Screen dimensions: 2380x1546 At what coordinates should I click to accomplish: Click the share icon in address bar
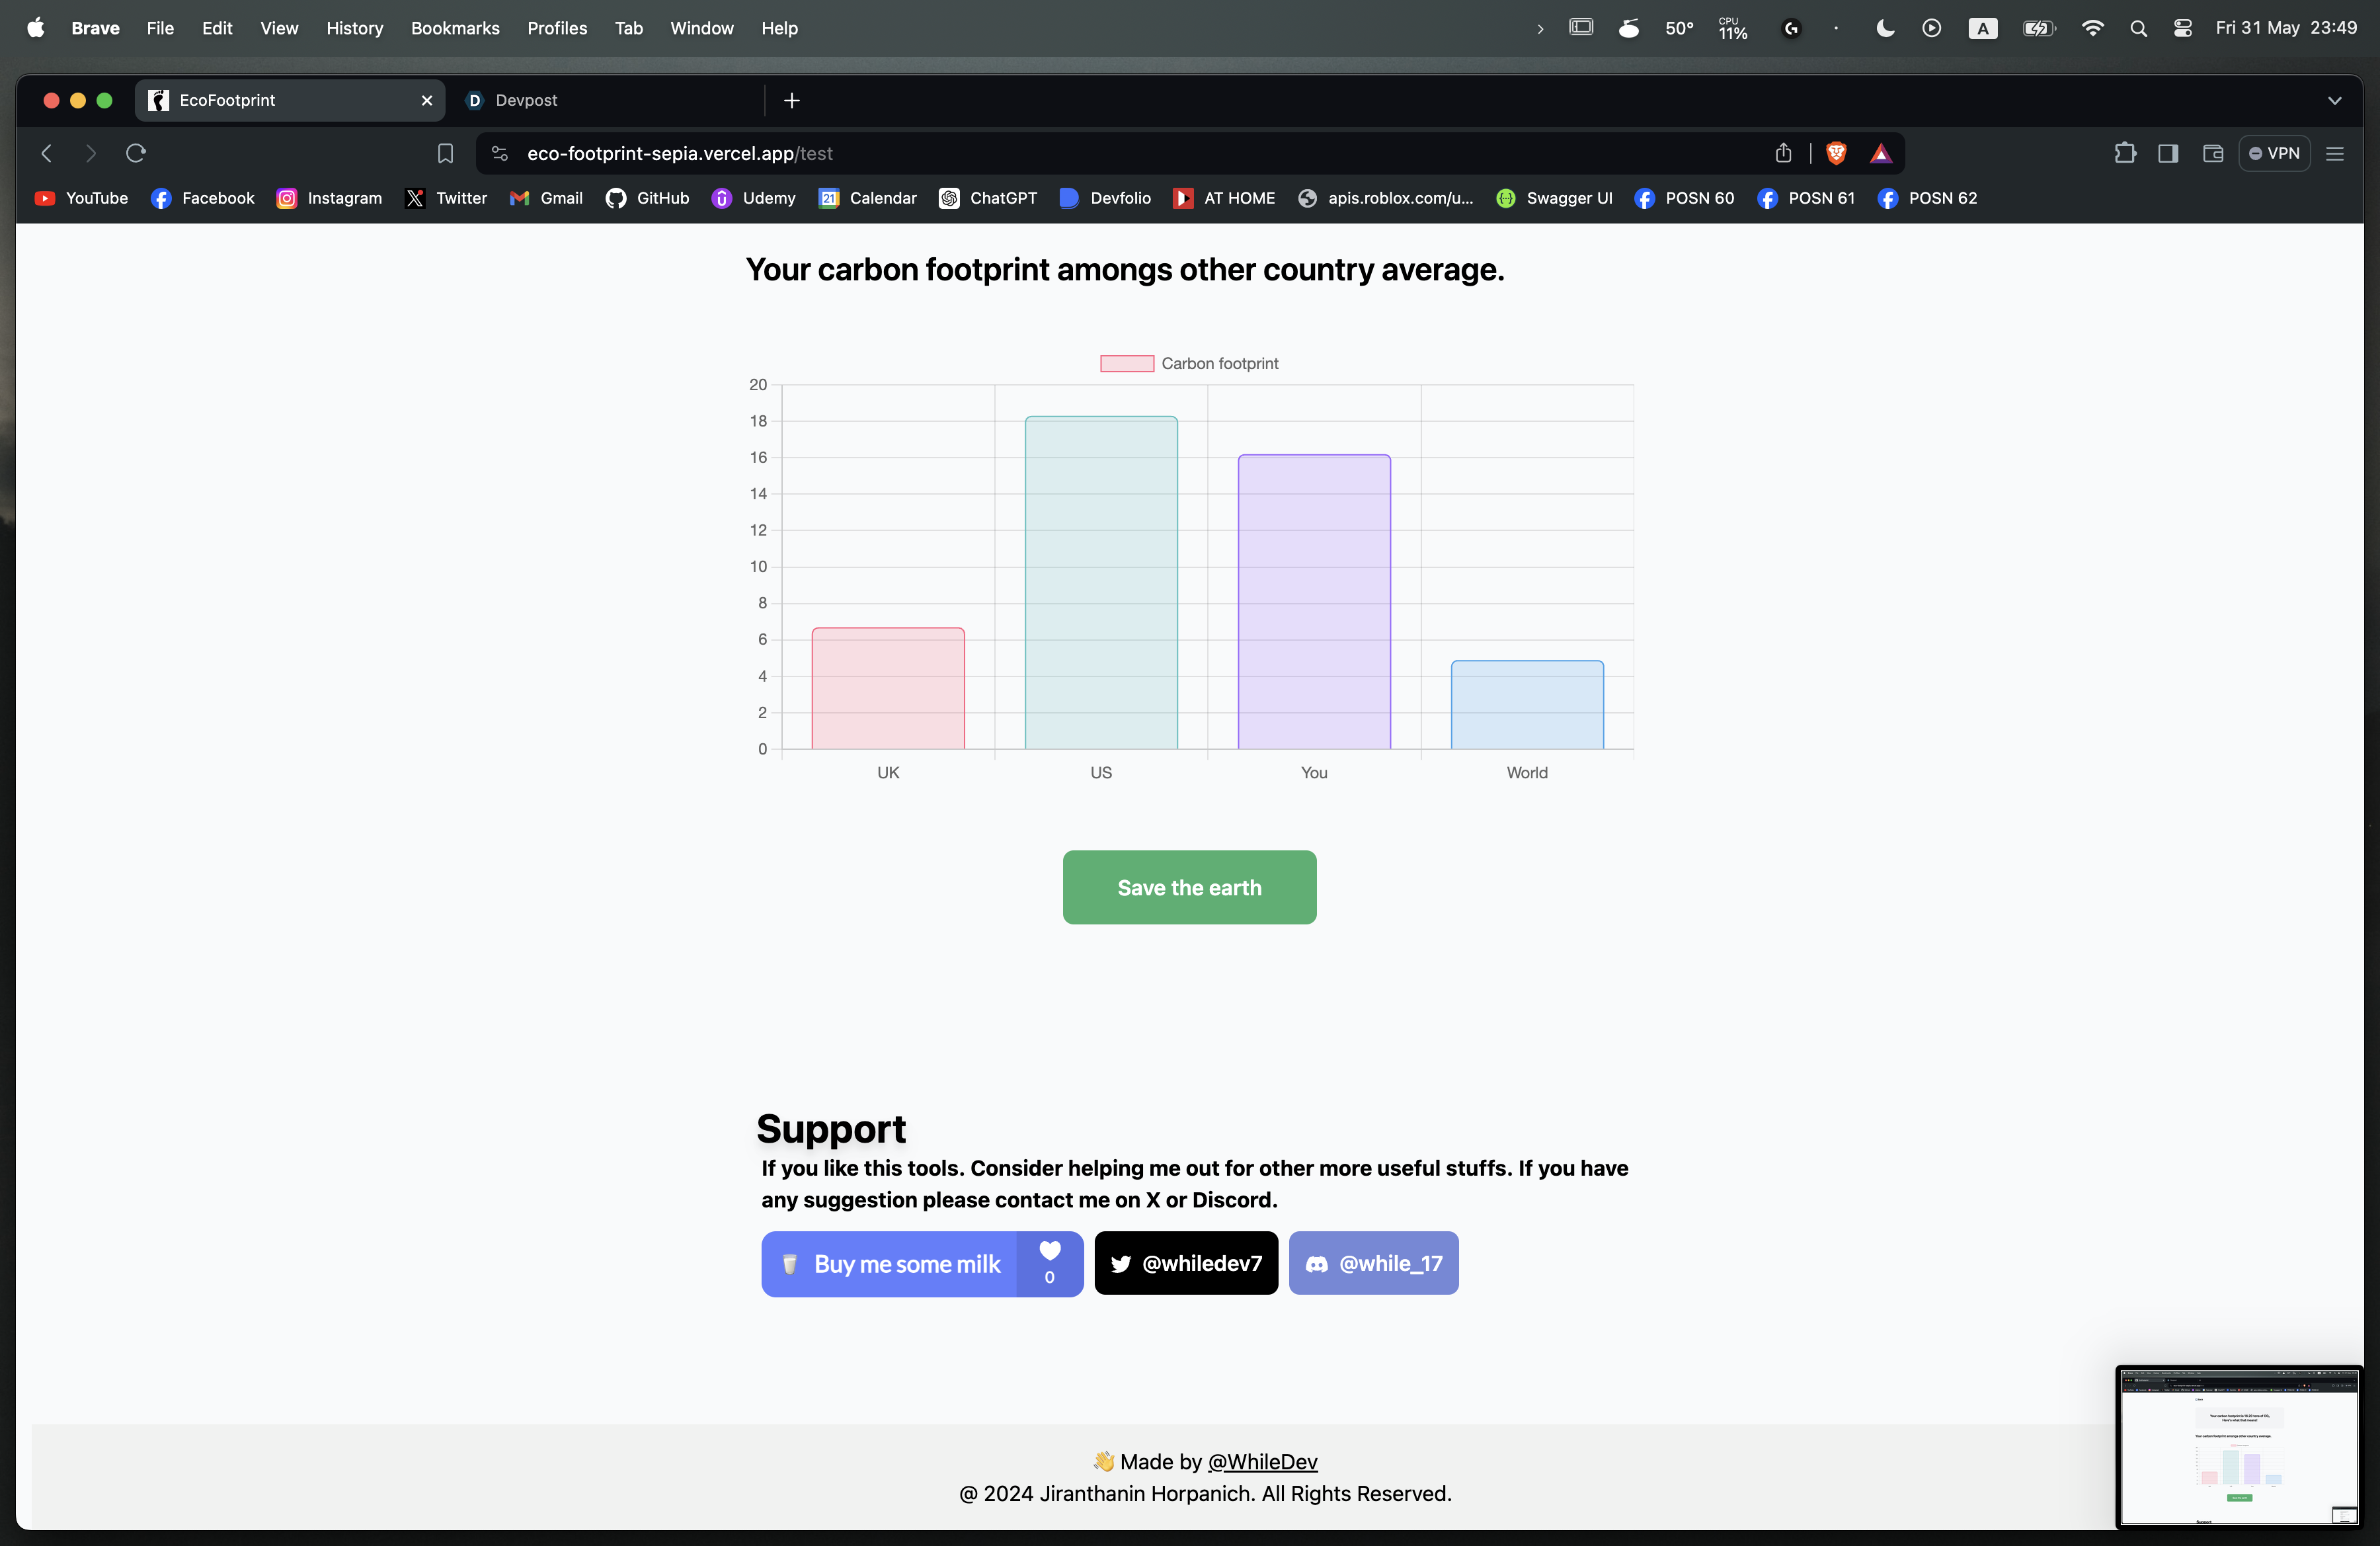coord(1783,153)
